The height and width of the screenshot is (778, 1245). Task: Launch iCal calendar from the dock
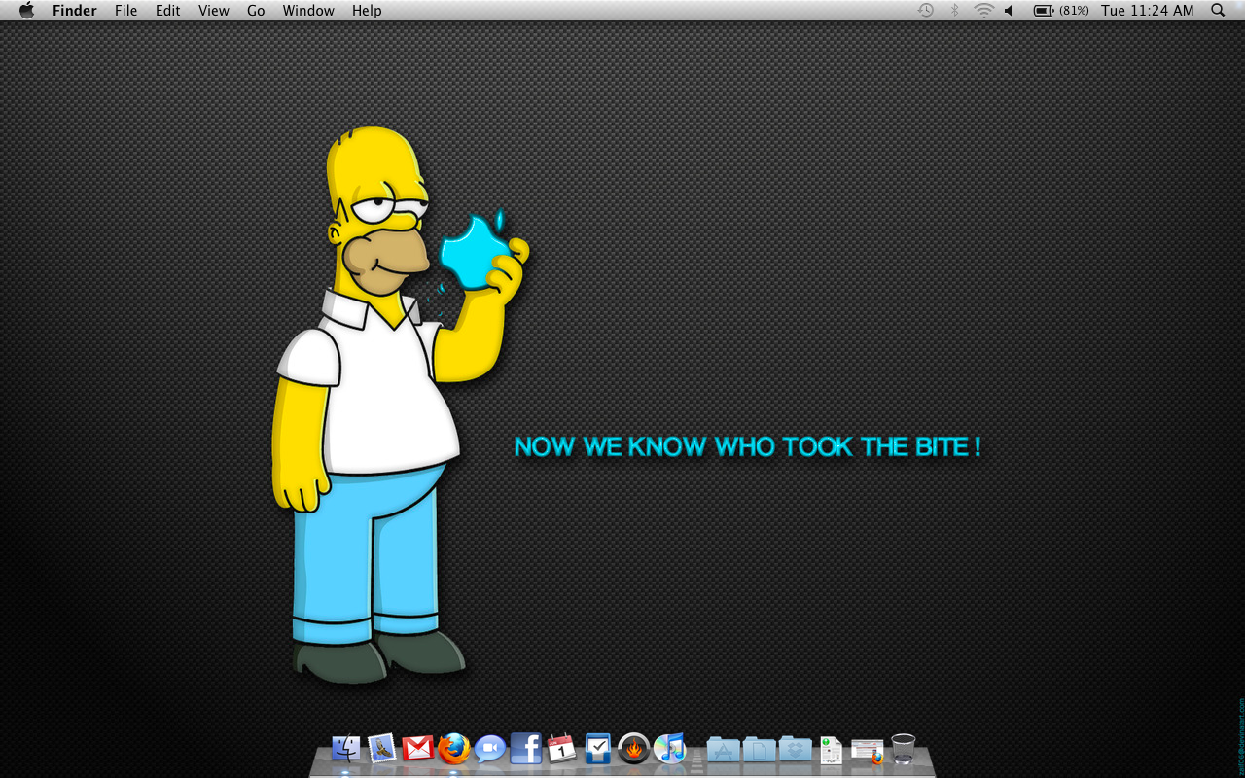pyautogui.click(x=562, y=748)
